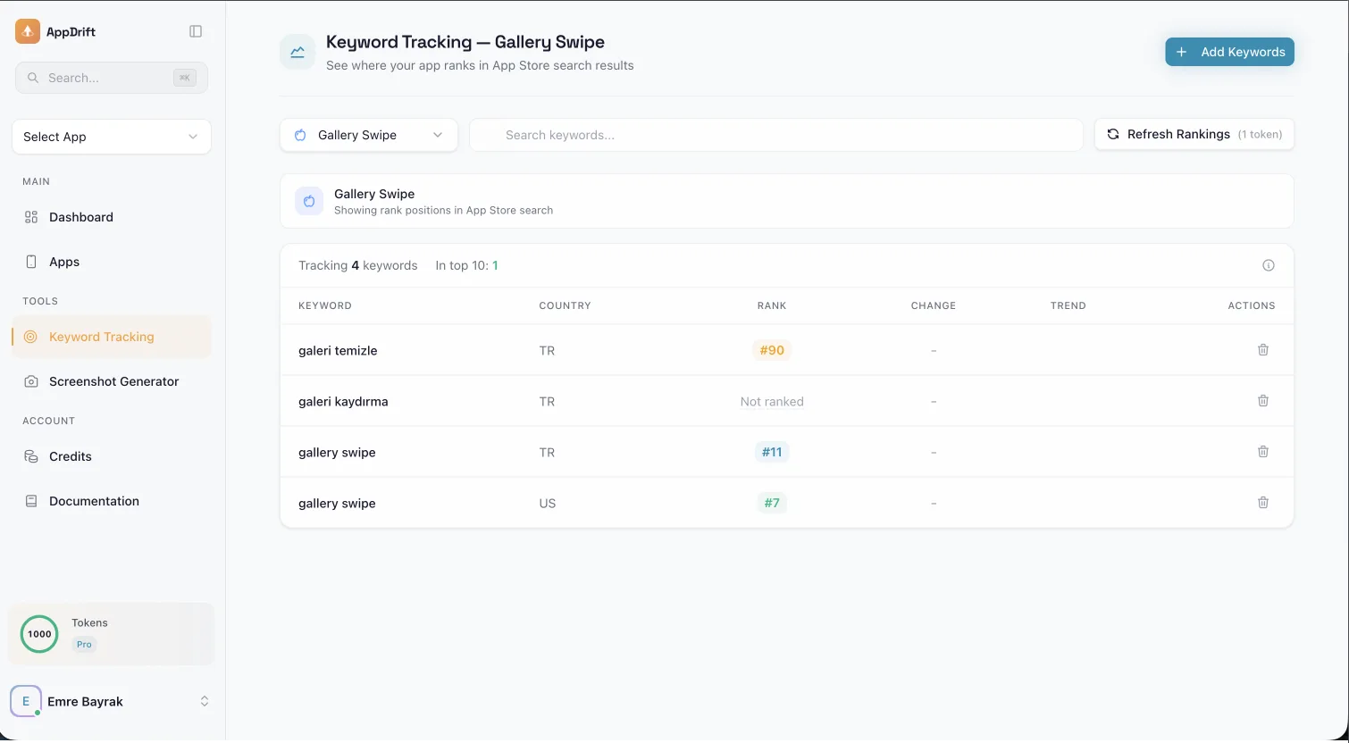Screen dimensions: 1349x743
Task: Expand the Emre Bayrak account menu
Action: coord(205,701)
